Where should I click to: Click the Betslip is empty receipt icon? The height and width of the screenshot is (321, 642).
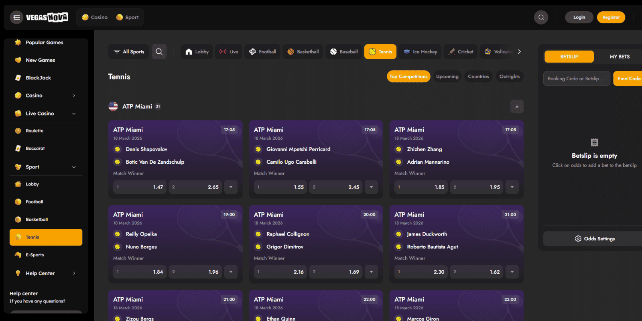(x=594, y=142)
